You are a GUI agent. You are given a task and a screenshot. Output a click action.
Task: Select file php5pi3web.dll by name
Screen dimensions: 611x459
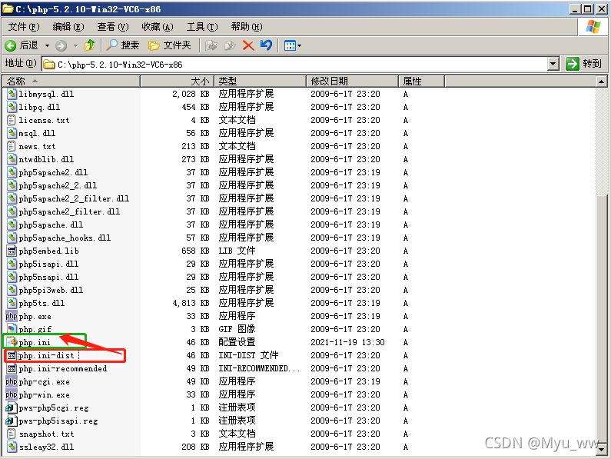51,290
